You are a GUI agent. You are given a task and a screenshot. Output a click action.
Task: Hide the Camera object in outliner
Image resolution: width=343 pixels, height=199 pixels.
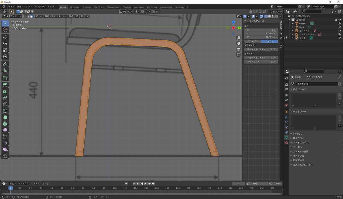click(340, 23)
